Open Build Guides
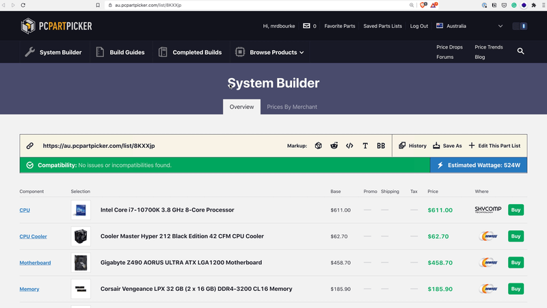 120,52
